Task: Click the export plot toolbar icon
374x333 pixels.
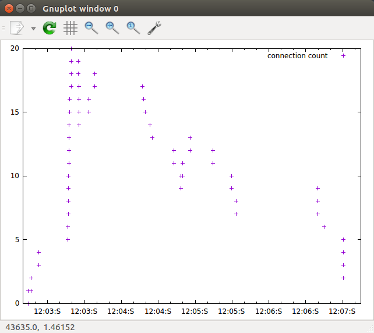Action: (x=17, y=27)
